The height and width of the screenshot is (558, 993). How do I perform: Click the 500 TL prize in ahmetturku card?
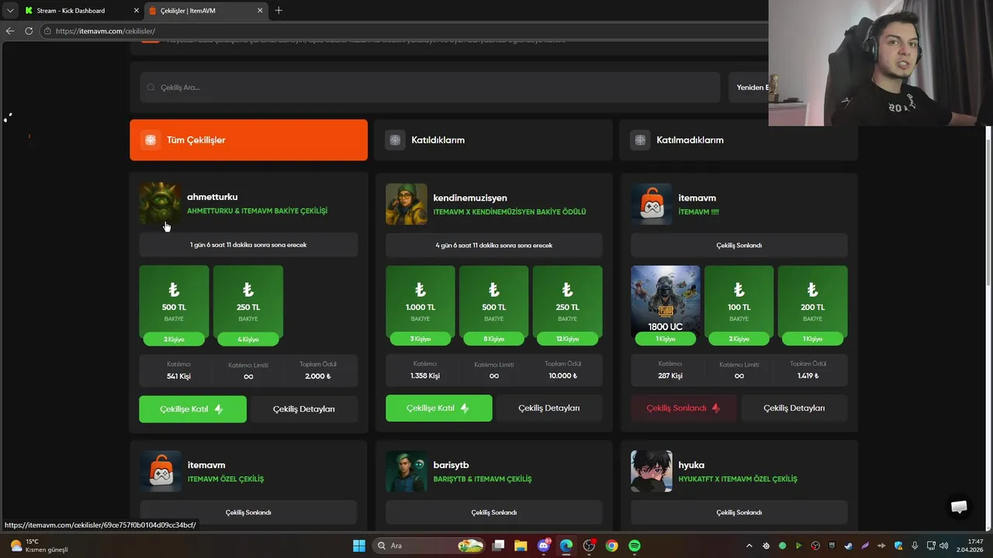coord(174,305)
